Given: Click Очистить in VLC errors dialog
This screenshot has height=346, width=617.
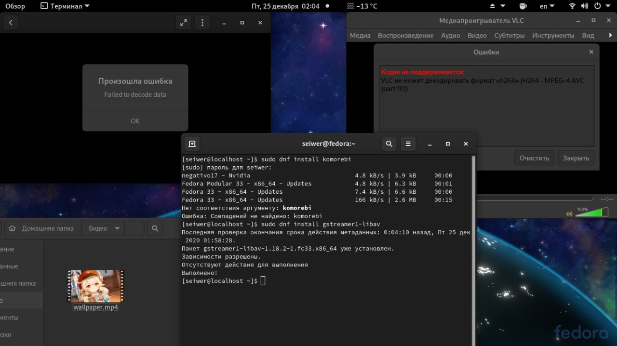Looking at the screenshot, I should 534,158.
